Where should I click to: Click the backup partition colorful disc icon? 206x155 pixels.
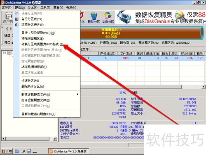pos(108,16)
